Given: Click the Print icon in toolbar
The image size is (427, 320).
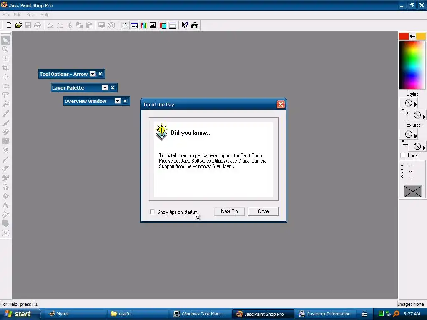Looking at the screenshot, I should (37, 25).
